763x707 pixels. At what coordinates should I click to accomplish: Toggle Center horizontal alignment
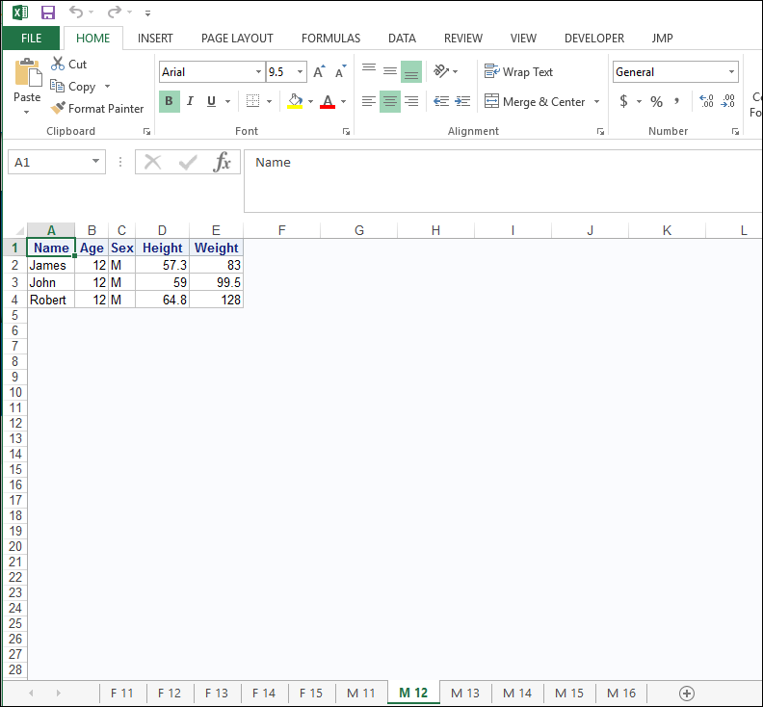click(390, 101)
